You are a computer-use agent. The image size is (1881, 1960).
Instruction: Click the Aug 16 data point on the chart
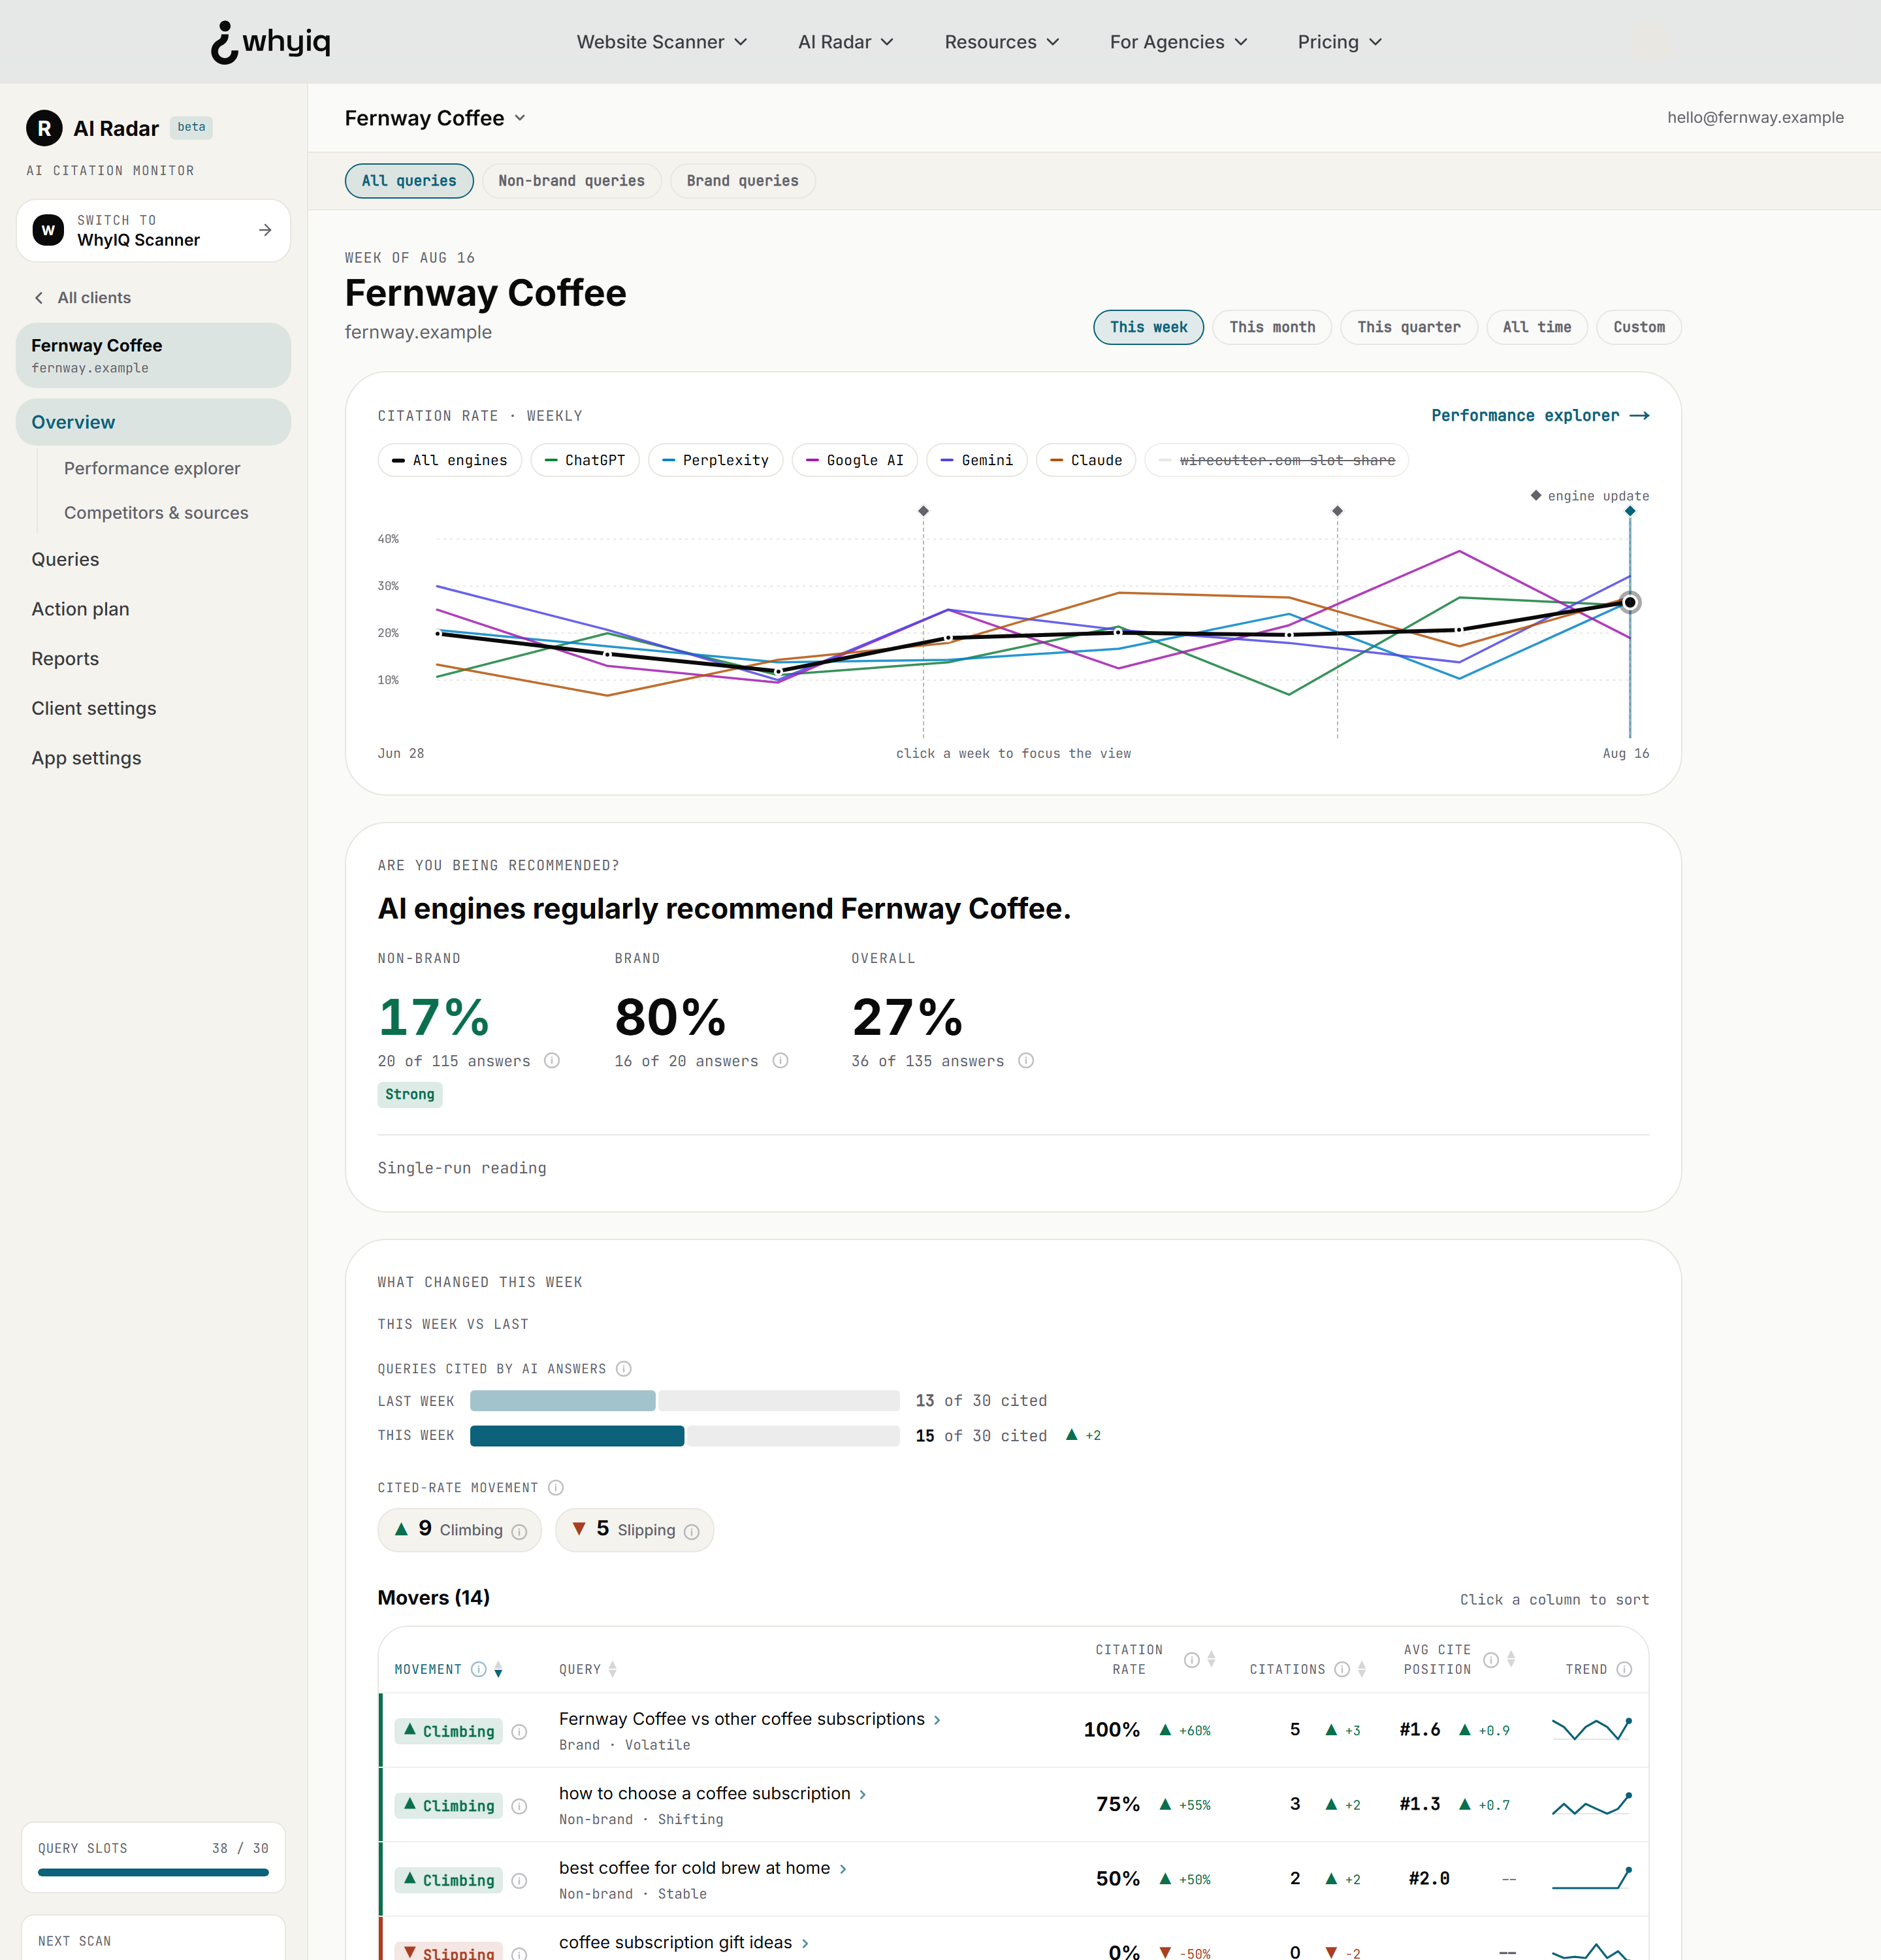pyautogui.click(x=1630, y=602)
